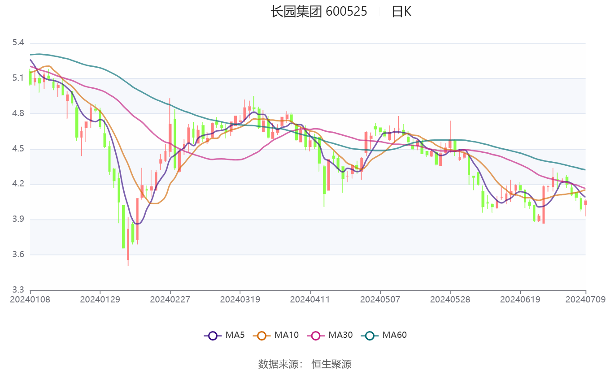Viewport: 610px width, 371px height.
Task: Toggle the MA30 legend series
Action: point(330,335)
